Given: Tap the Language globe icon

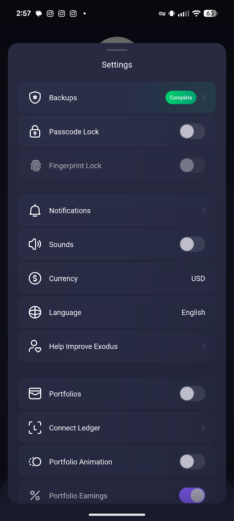Looking at the screenshot, I should tap(35, 312).
